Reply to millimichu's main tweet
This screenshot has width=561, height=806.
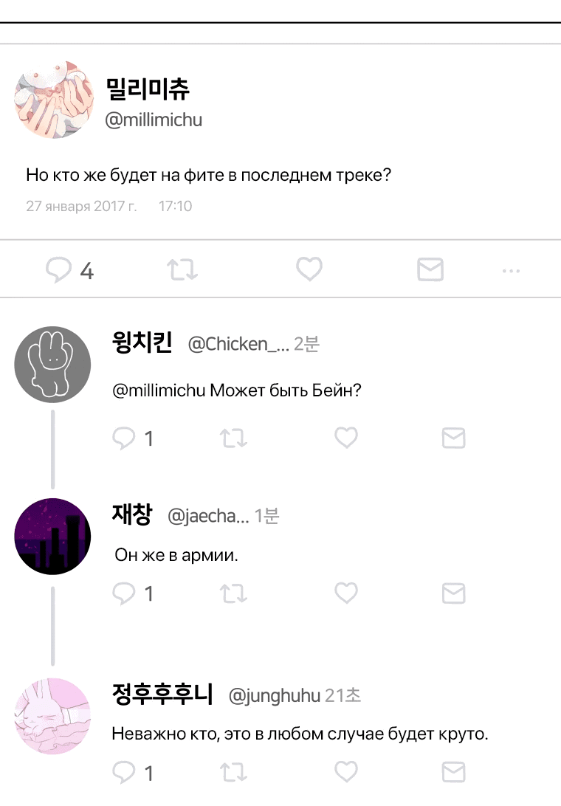point(58,269)
